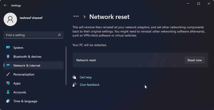
Task: Click the Time & language globe icon
Action: coord(8,101)
